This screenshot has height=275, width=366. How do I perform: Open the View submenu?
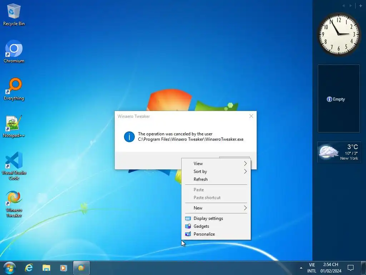(x=216, y=163)
